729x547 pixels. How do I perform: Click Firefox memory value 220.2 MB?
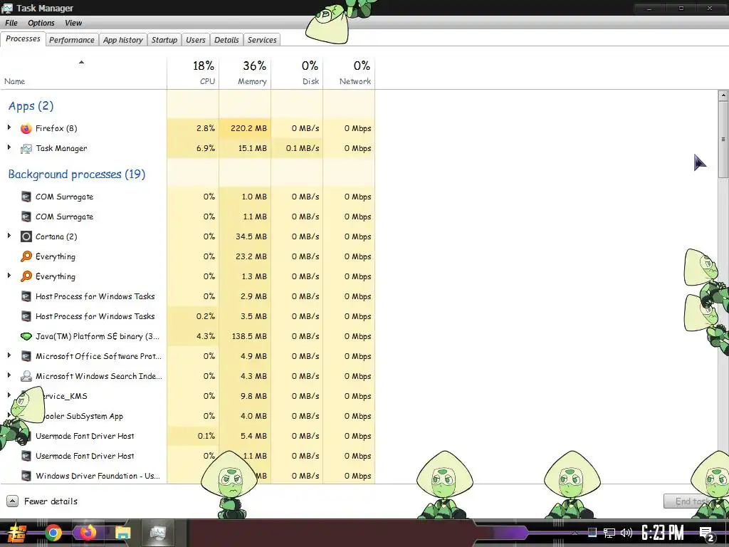click(248, 128)
